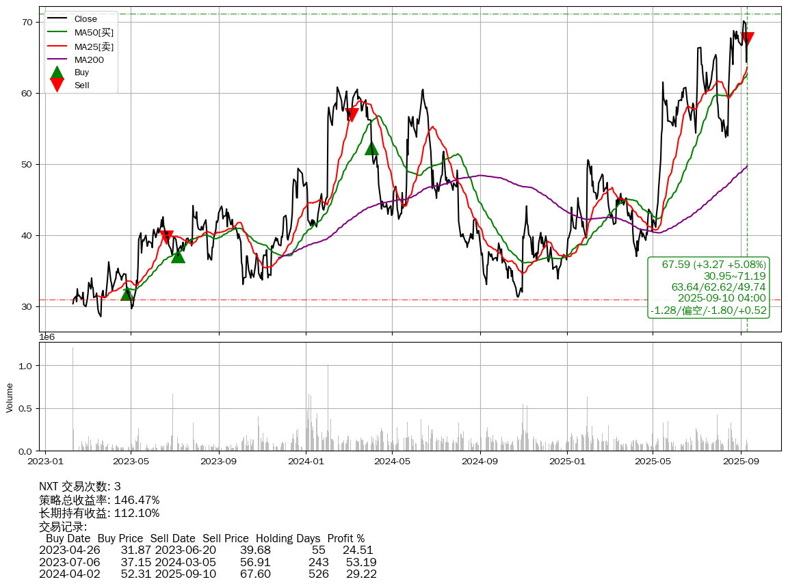
Task: Click the 2025-05 date tick label
Action: (653, 462)
